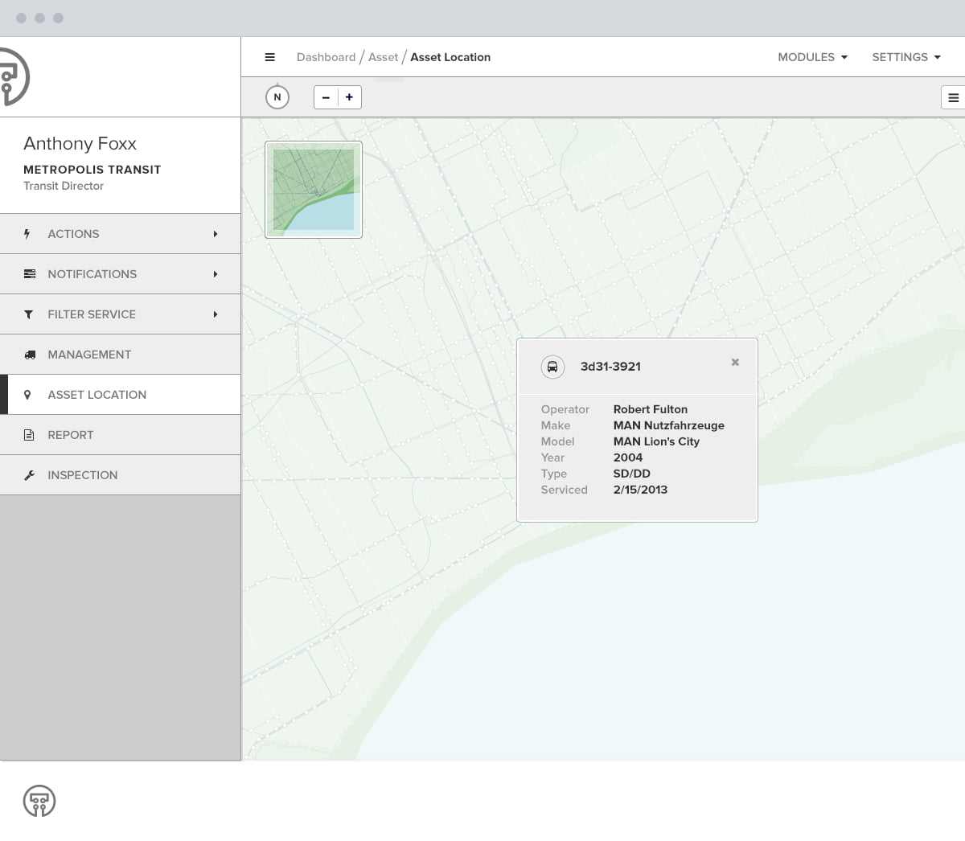The width and height of the screenshot is (965, 841).
Task: Click the type value SD/DD
Action: [632, 474]
